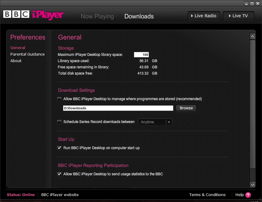Open BBC iPlayer website link
262x202 pixels.
[x=60, y=195]
